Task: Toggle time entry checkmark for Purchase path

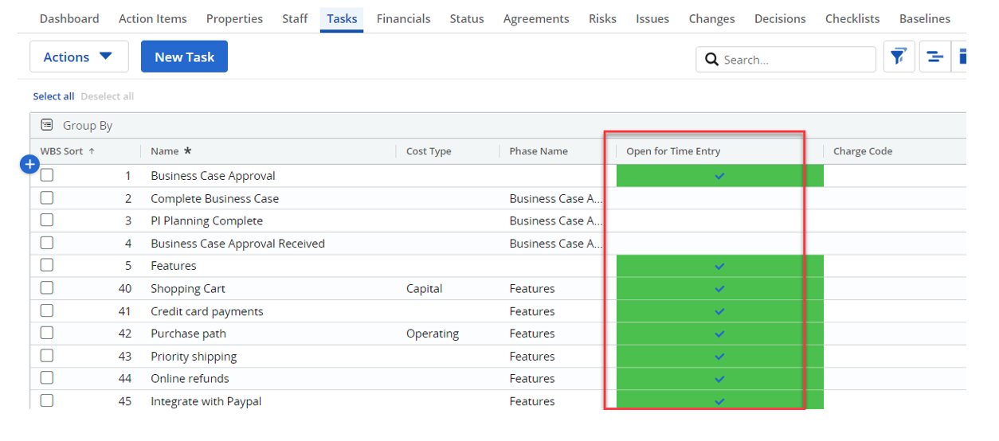Action: [x=719, y=334]
